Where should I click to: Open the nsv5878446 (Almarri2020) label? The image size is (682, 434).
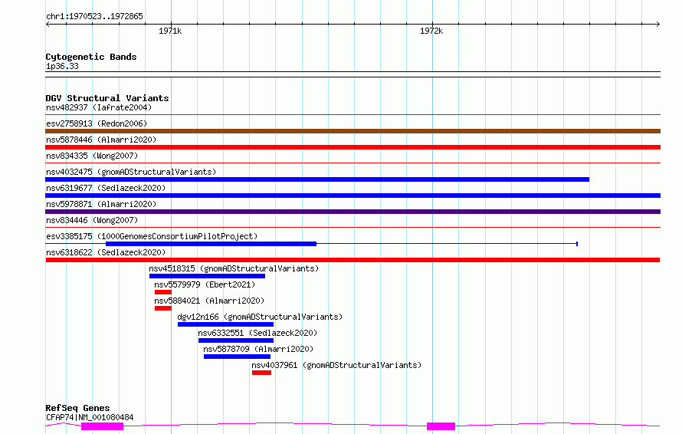click(x=101, y=140)
